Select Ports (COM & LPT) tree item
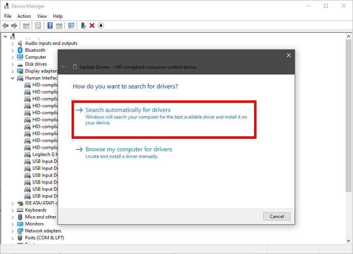This screenshot has width=353, height=254. (44, 238)
